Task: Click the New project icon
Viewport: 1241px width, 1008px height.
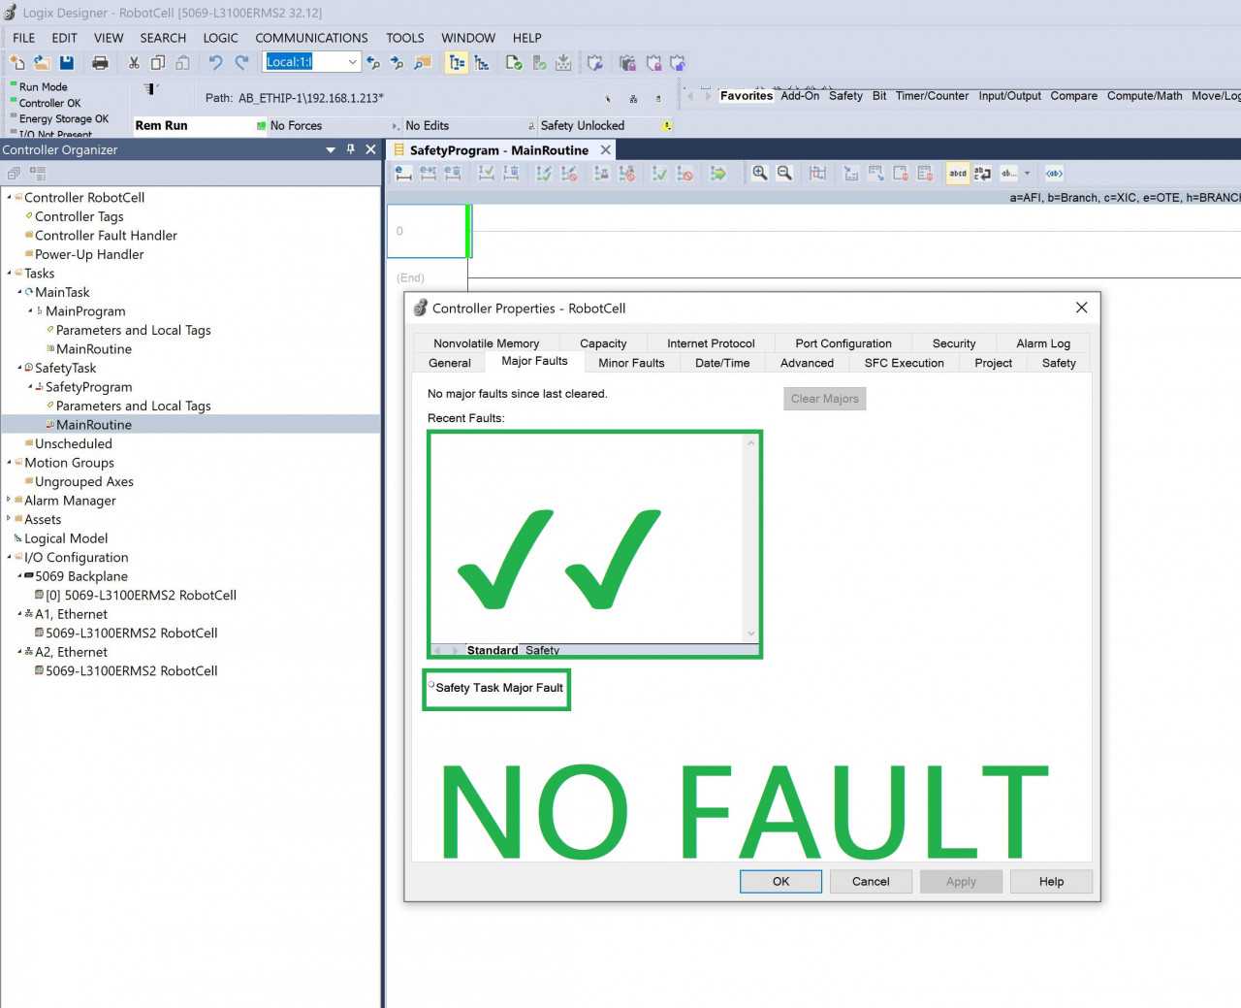Action: tap(16, 62)
